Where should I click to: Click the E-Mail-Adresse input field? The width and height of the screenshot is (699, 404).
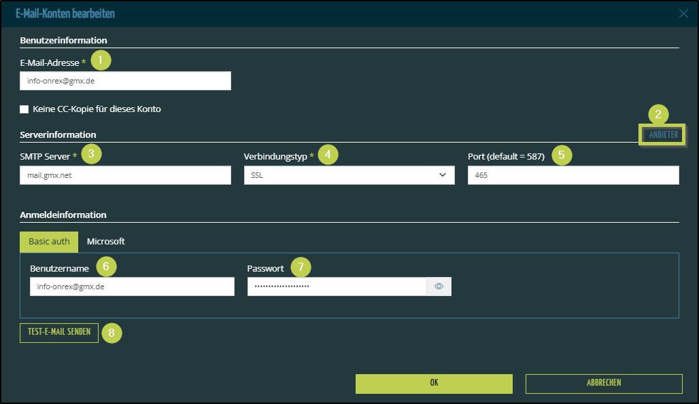[x=125, y=81]
